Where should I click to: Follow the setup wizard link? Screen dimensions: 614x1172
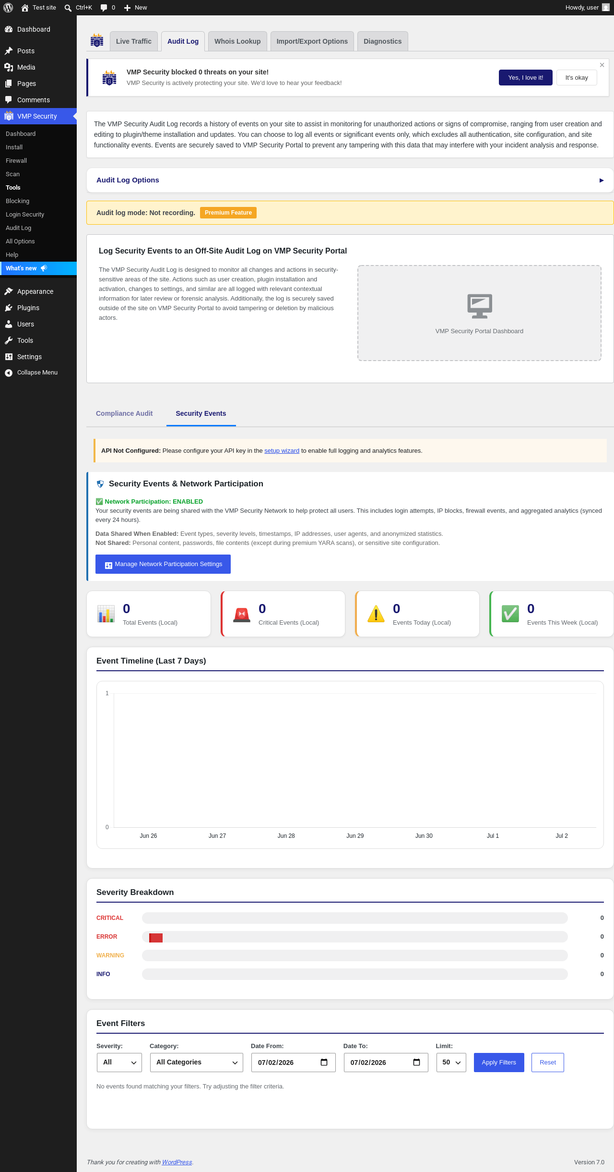282,451
